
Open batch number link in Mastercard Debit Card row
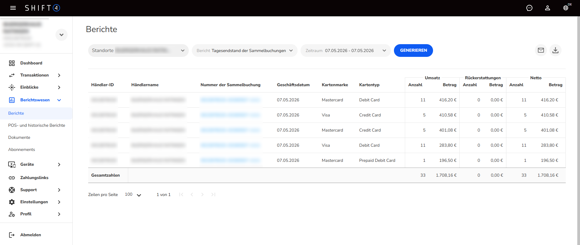[x=230, y=100]
